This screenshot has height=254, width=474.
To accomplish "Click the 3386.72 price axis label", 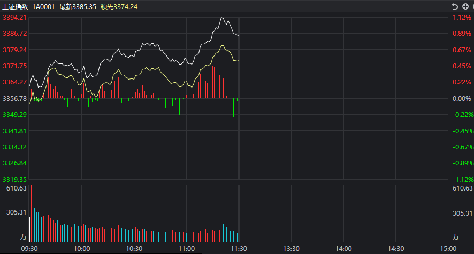I will [15, 34].
